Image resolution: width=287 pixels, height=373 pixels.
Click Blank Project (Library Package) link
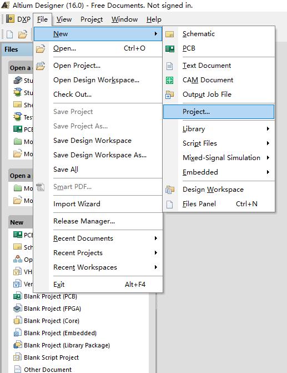(67, 345)
